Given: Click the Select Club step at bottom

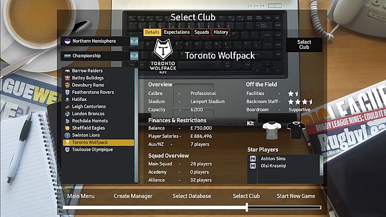Looking at the screenshot, I should point(246,196).
